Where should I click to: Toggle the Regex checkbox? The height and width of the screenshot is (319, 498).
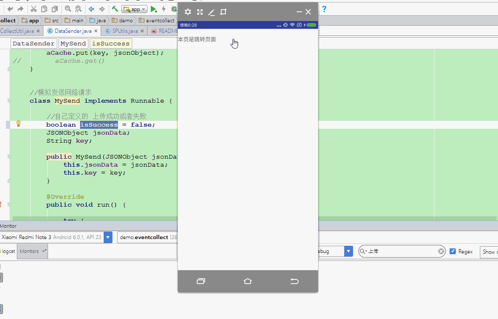click(x=453, y=251)
